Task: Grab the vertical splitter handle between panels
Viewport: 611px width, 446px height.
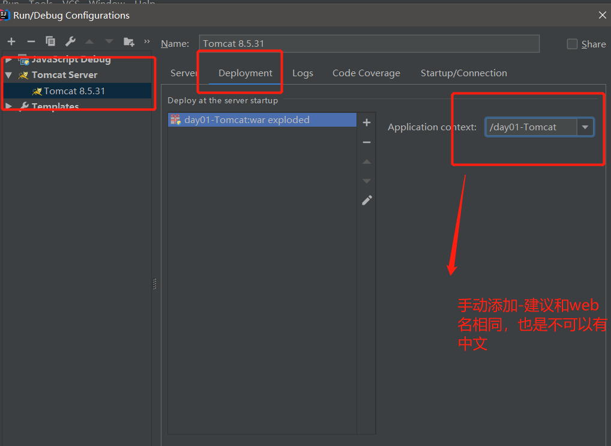Action: coord(155,284)
